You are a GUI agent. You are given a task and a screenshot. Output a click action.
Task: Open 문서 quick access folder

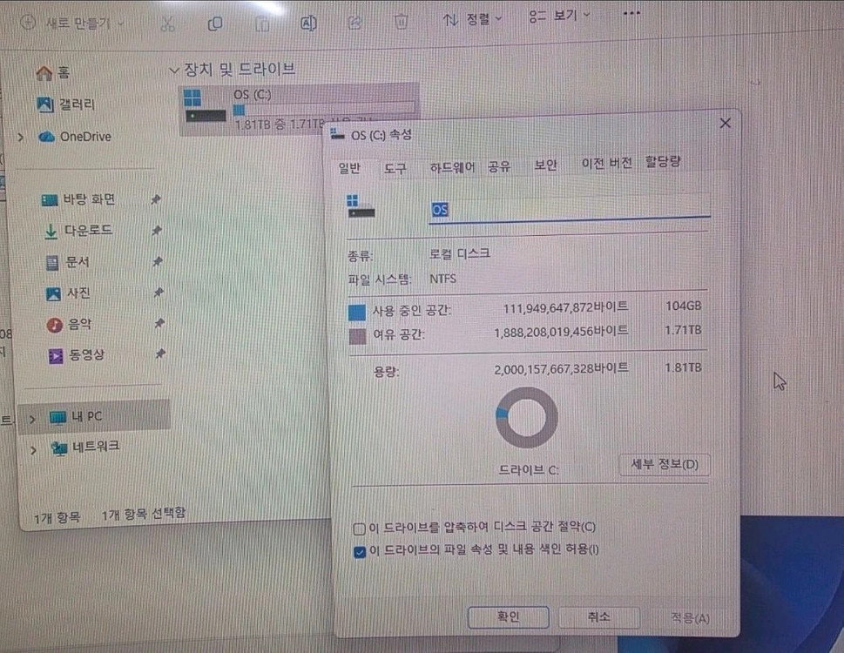pos(67,262)
